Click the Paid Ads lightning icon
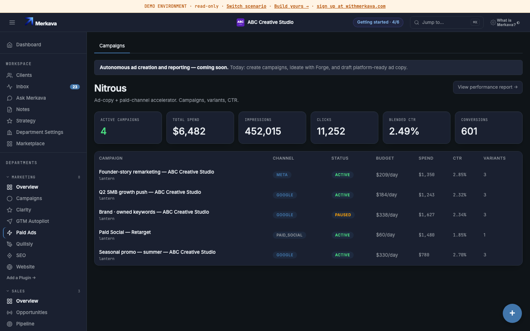This screenshot has height=331, width=530. pyautogui.click(x=10, y=233)
